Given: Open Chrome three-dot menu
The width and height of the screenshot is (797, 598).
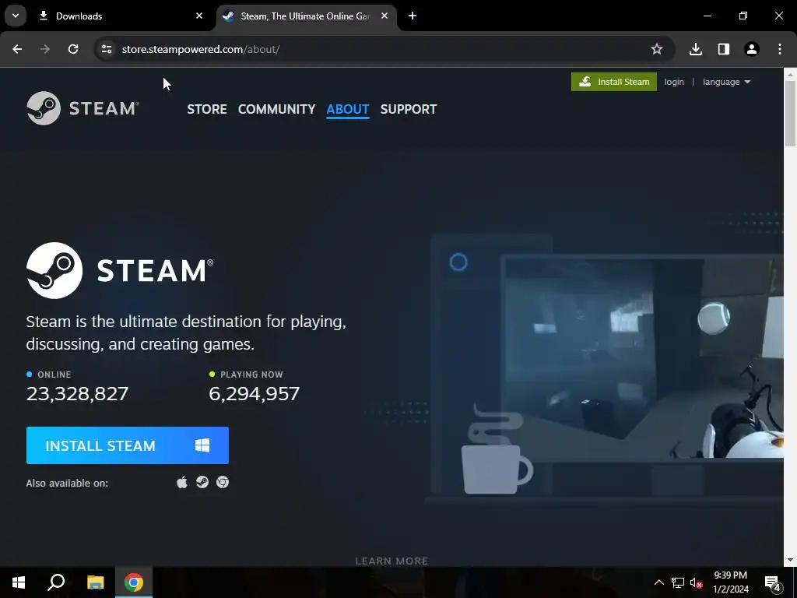Looking at the screenshot, I should tap(780, 49).
